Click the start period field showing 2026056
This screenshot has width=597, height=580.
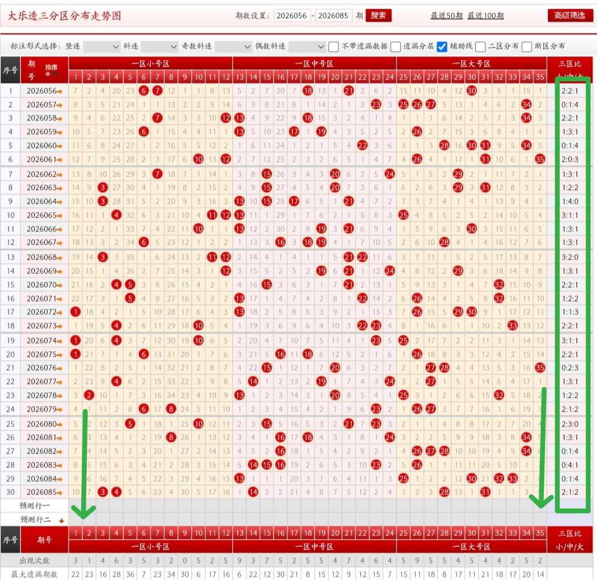click(x=292, y=15)
